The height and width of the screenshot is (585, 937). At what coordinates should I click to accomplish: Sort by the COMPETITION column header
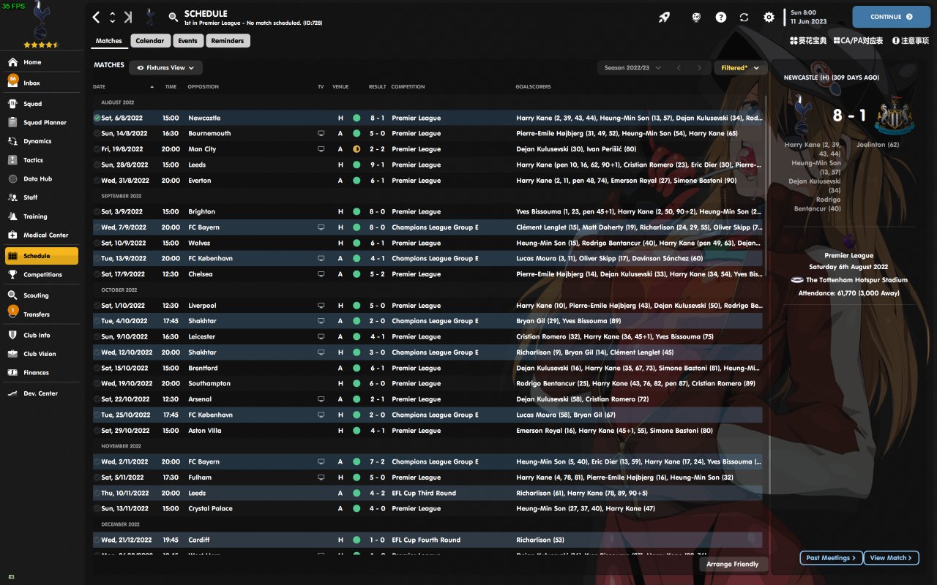[408, 87]
